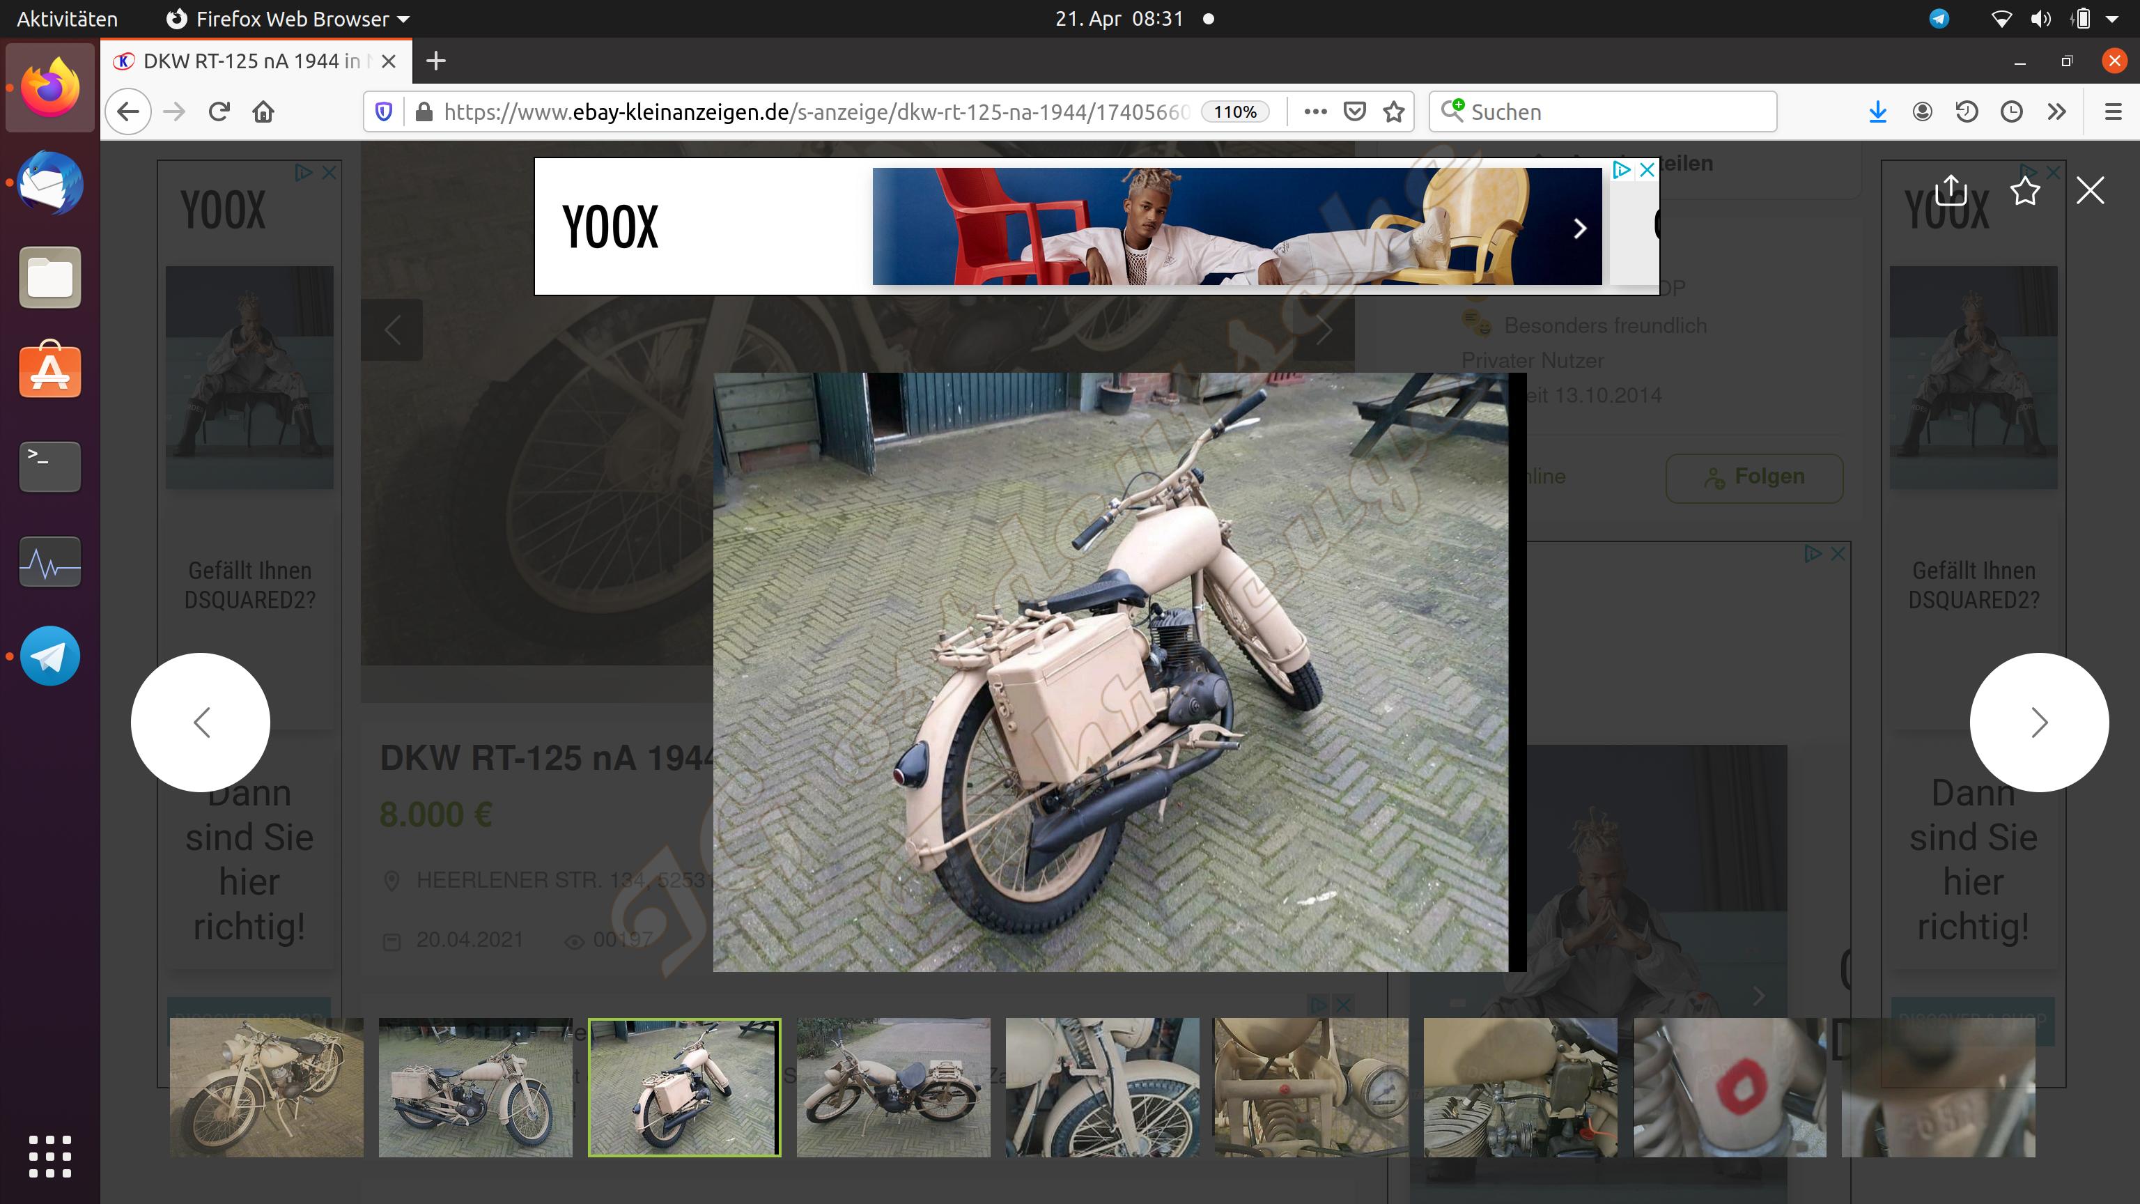View site security padlock details
Viewport: 2140px width, 1204px height.
[424, 111]
